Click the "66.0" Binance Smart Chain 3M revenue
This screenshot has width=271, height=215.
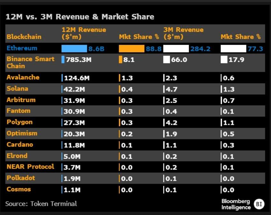point(179,60)
